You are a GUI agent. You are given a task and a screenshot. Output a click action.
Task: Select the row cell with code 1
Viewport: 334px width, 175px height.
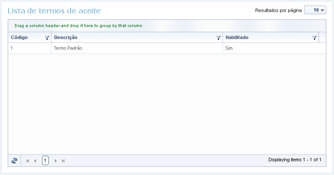click(x=29, y=48)
